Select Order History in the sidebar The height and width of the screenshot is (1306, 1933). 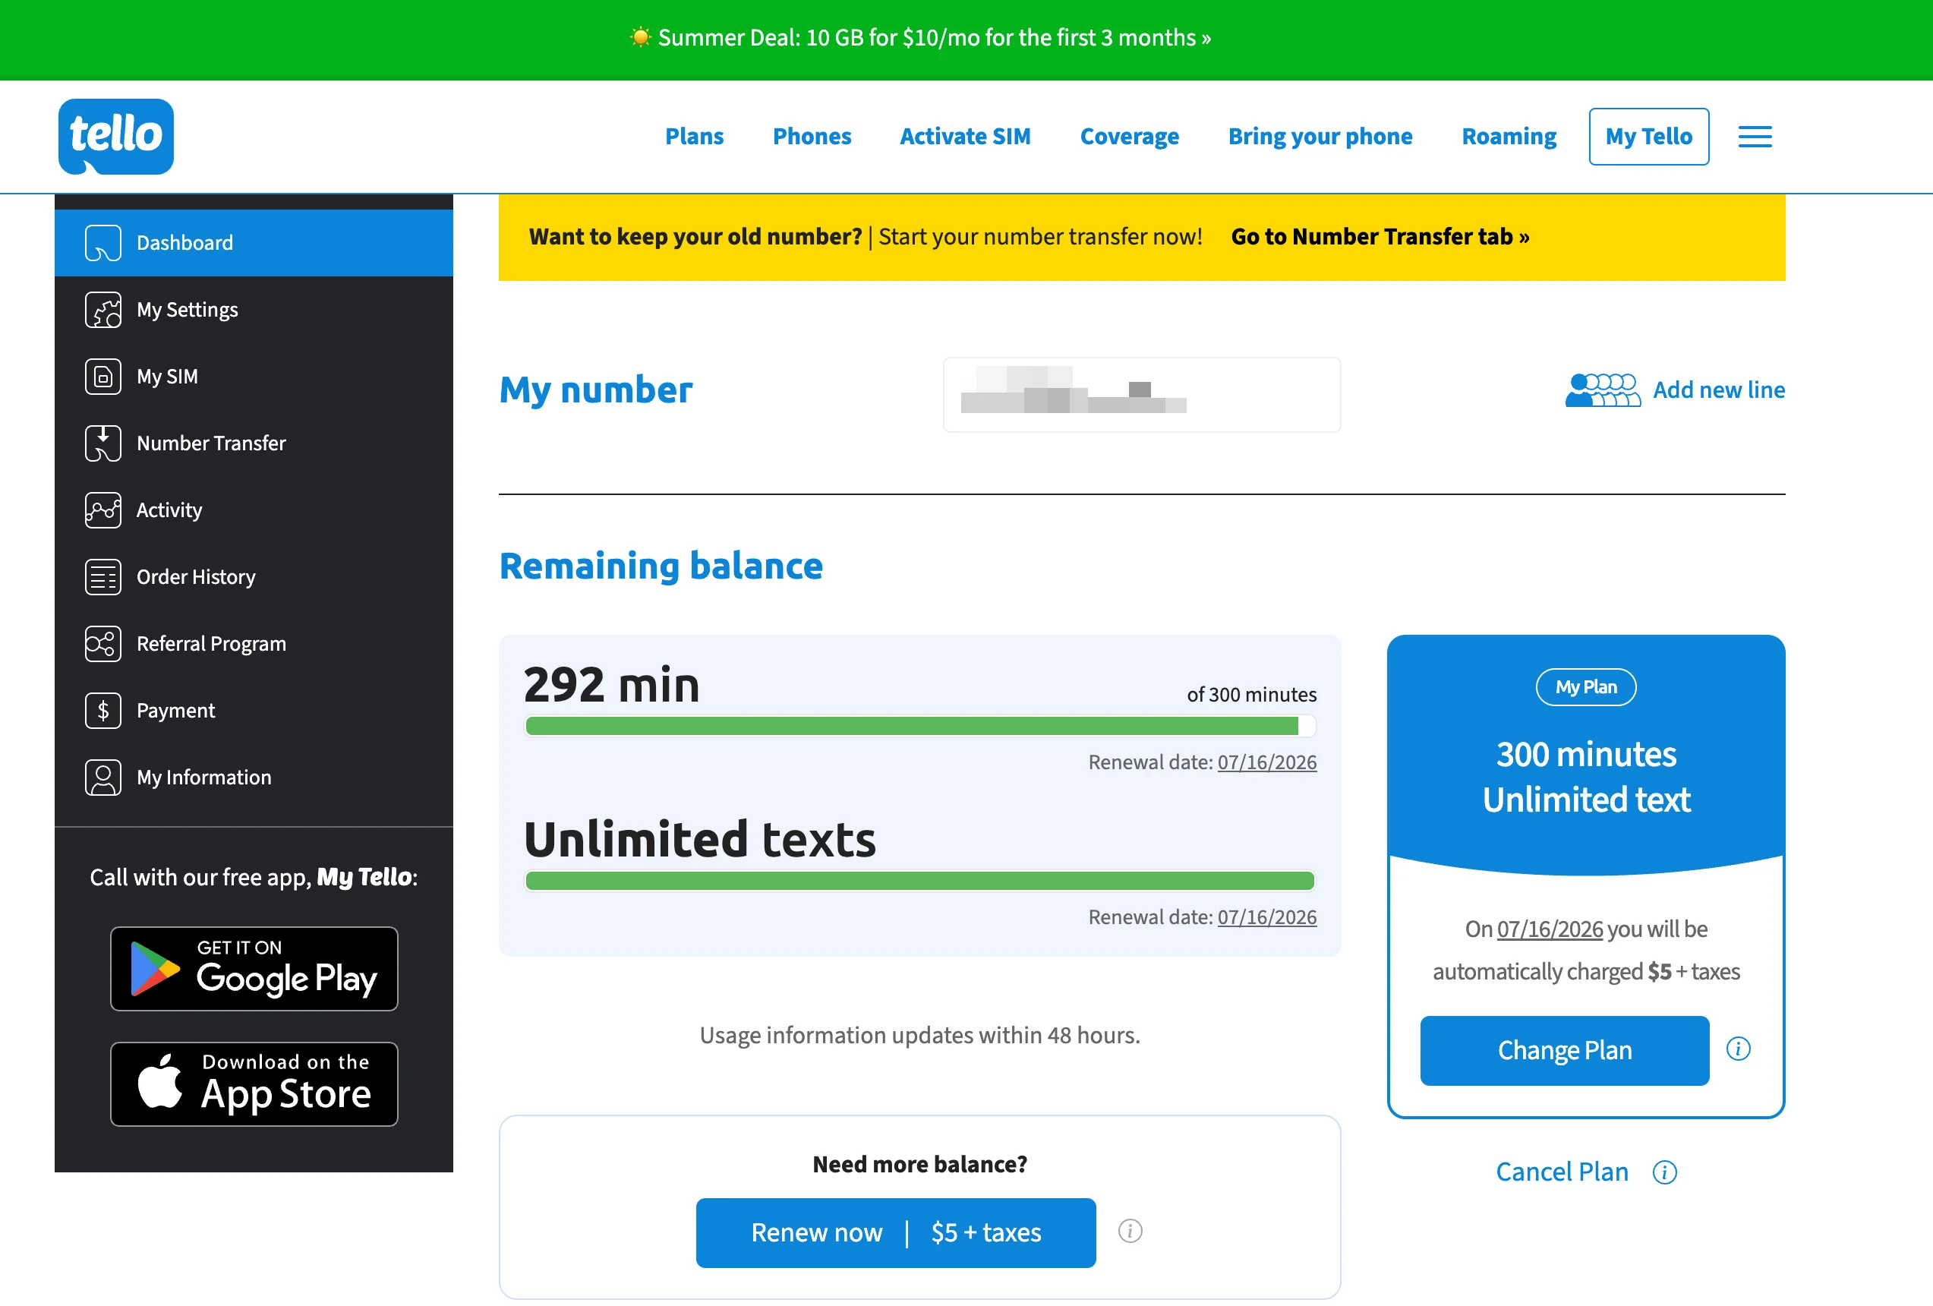[254, 576]
